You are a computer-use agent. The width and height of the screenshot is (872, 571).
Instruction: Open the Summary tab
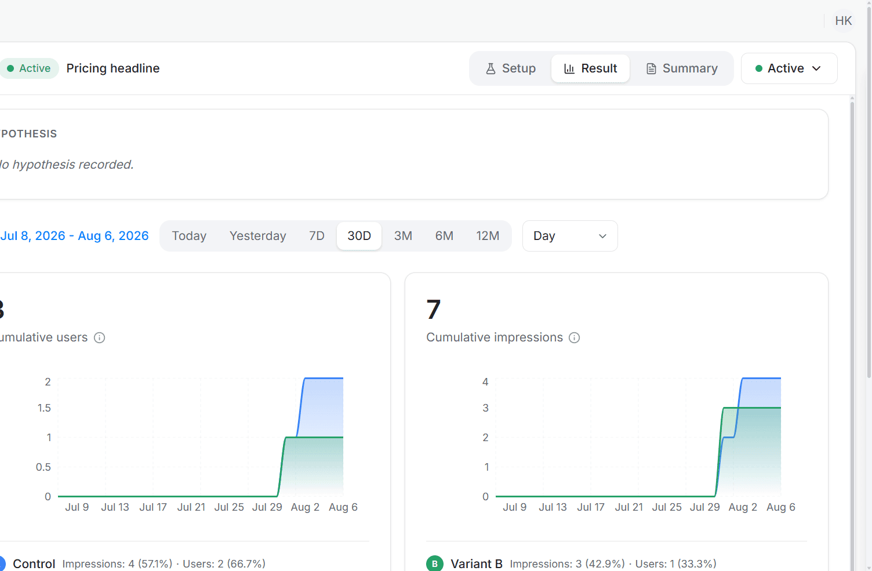click(x=682, y=68)
